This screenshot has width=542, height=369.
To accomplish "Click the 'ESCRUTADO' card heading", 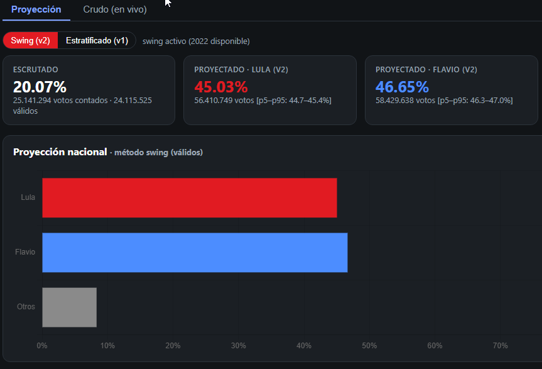I will click(36, 70).
